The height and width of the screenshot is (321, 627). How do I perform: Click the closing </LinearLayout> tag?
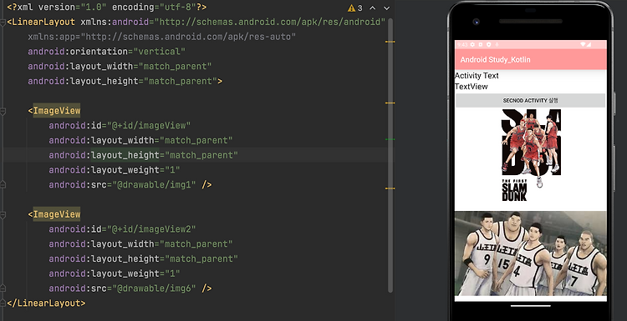point(46,303)
